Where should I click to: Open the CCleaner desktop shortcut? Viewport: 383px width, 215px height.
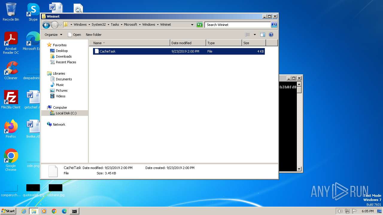pos(11,71)
